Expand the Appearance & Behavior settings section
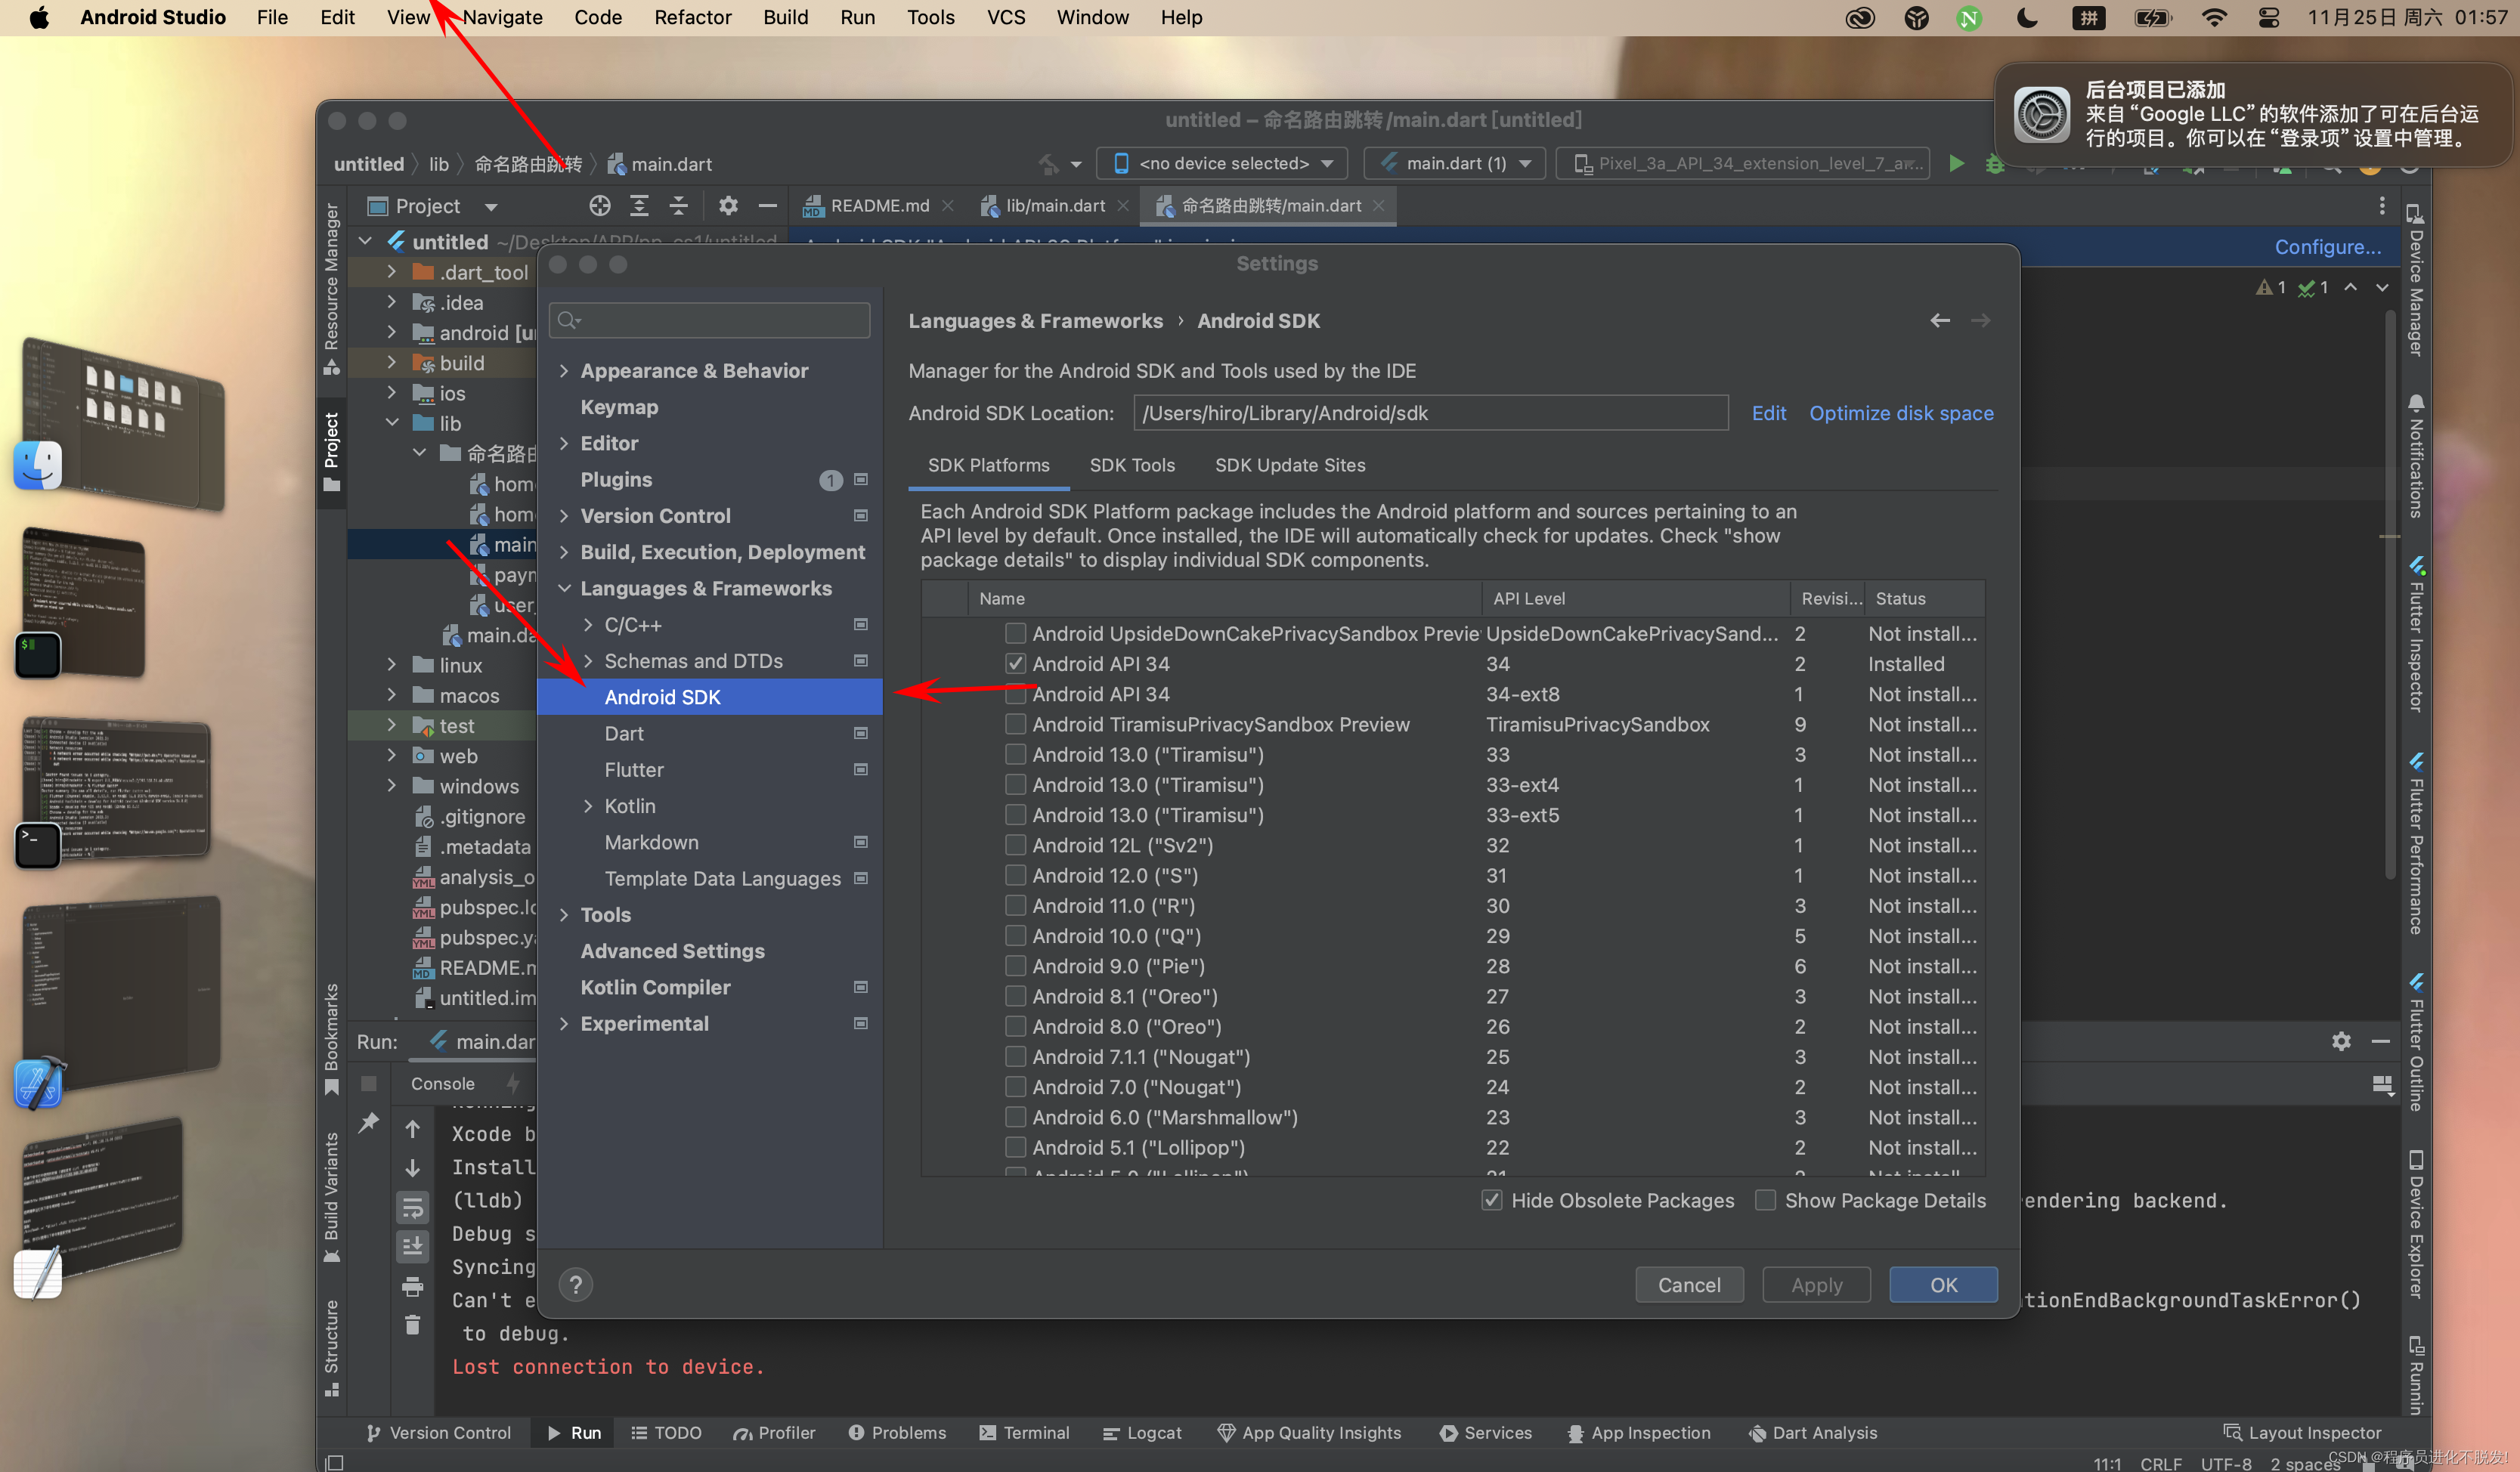Image resolution: width=2520 pixels, height=1472 pixels. coord(564,371)
